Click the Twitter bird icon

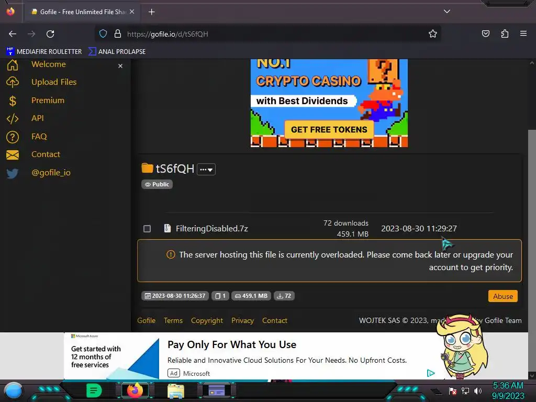13,173
